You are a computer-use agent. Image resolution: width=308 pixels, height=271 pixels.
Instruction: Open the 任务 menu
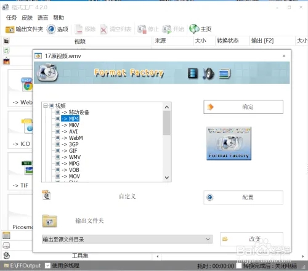click(x=11, y=18)
